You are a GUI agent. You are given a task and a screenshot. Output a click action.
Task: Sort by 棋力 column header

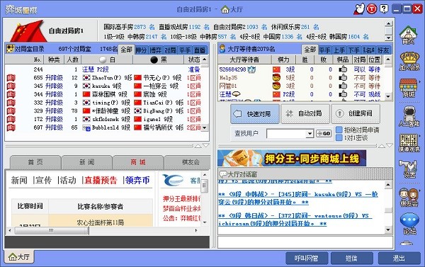[x=283, y=59]
